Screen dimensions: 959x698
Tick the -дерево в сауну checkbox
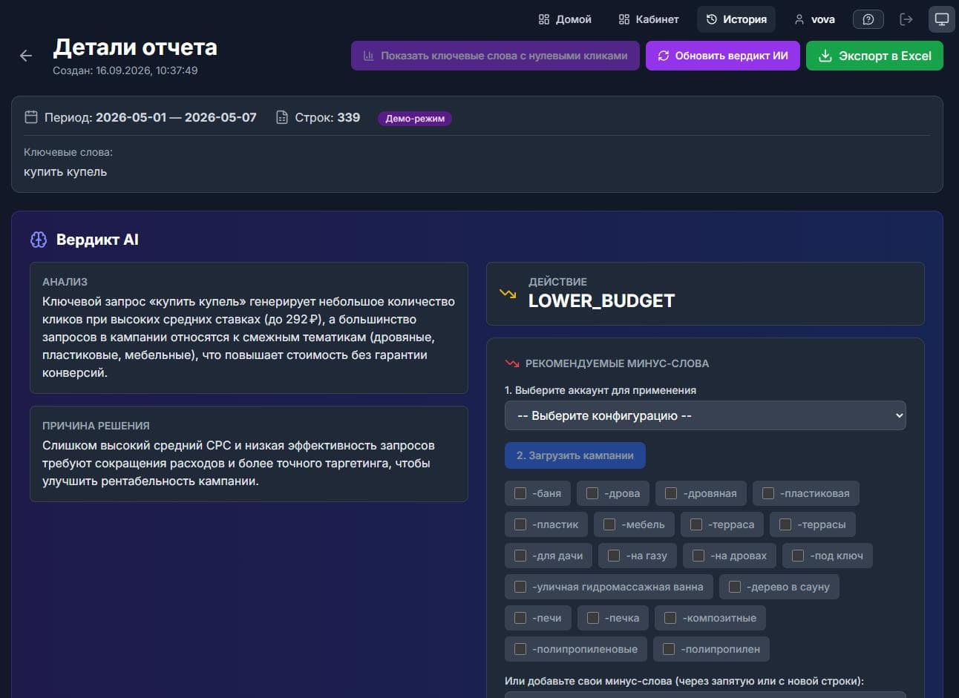pos(735,587)
